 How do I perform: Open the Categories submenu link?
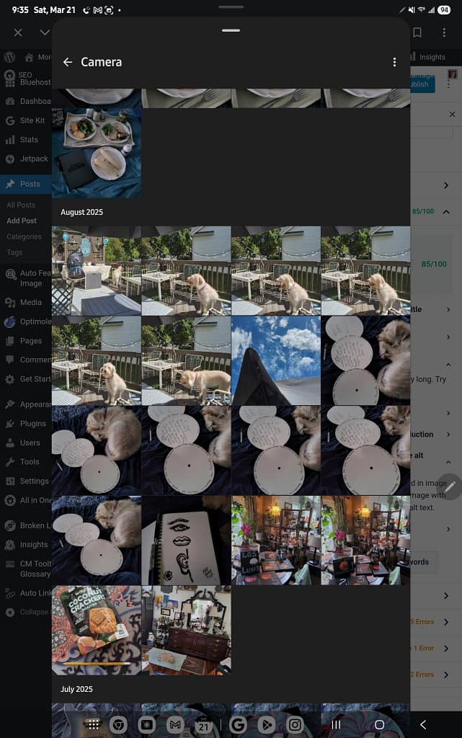pyautogui.click(x=24, y=236)
